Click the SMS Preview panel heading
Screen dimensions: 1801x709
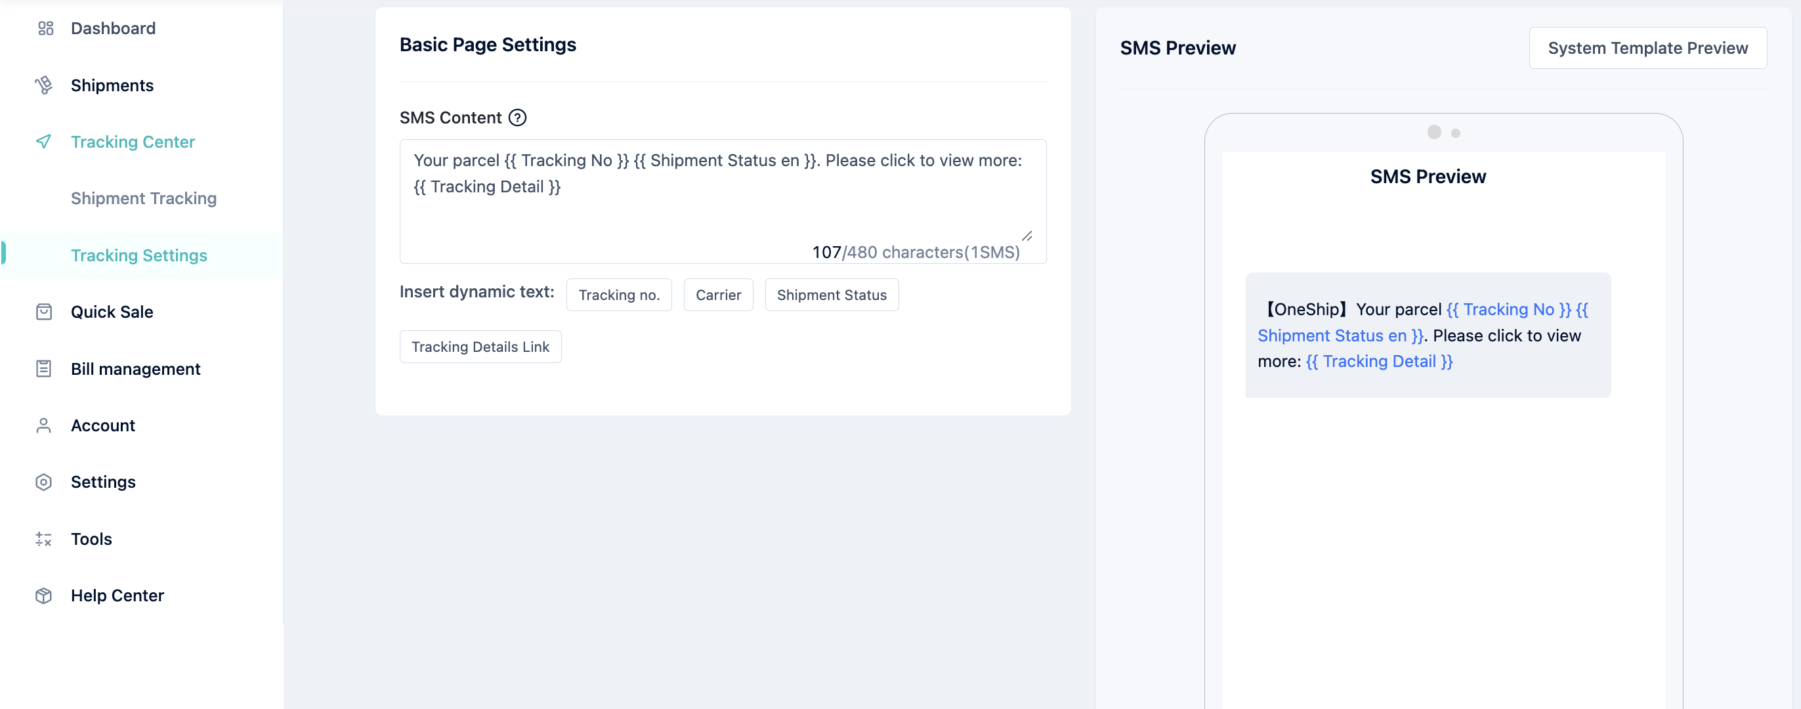tap(1177, 48)
